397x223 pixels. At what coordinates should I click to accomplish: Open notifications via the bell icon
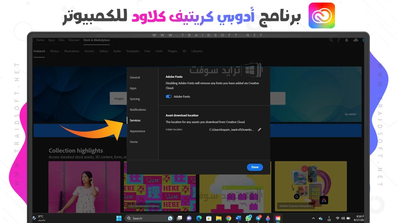(x=347, y=40)
